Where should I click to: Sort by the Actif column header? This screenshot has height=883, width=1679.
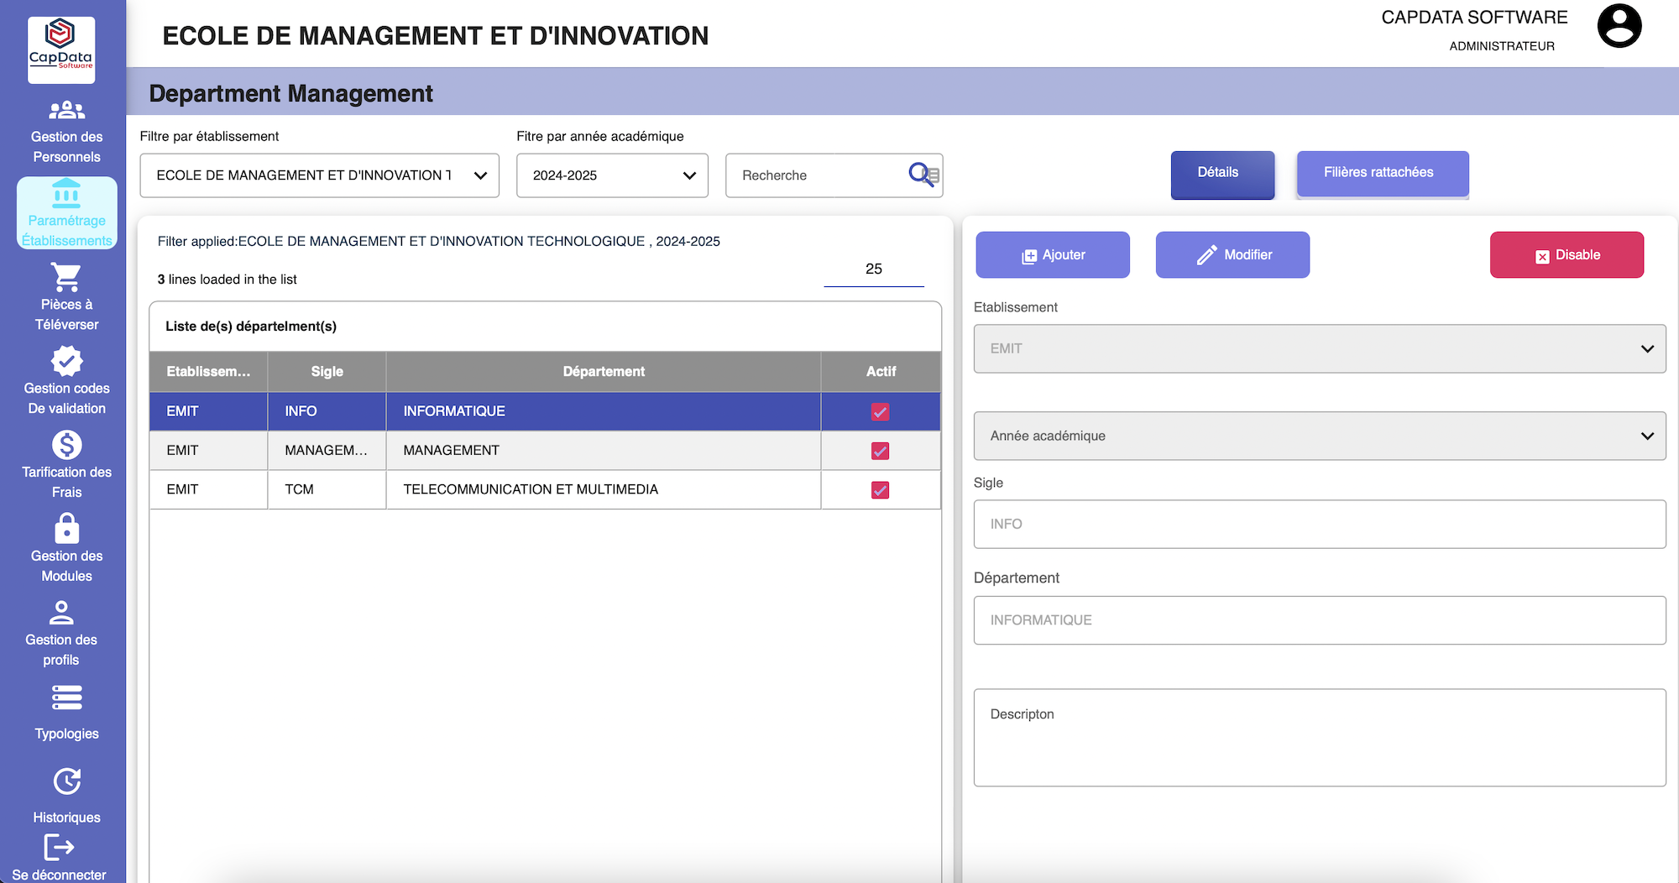(881, 372)
